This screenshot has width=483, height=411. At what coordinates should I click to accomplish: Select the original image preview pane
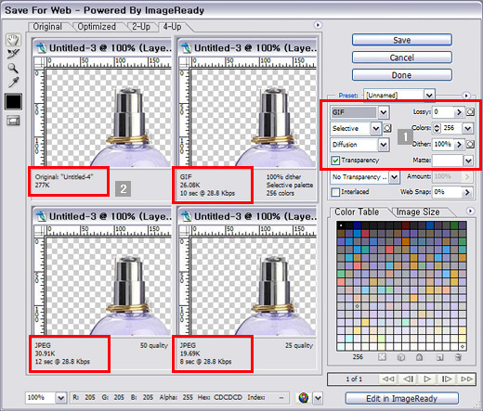101,119
